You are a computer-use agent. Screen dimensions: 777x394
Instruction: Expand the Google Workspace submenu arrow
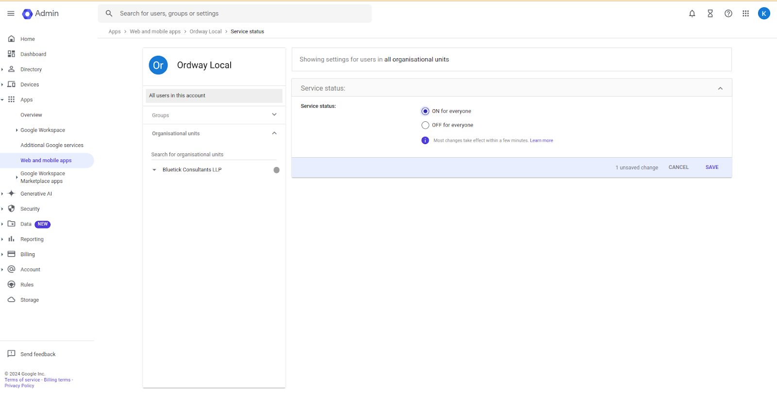[x=17, y=130]
